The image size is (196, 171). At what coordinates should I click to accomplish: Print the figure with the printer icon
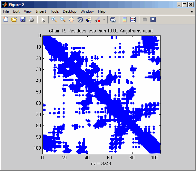pyautogui.click(x=31, y=20)
